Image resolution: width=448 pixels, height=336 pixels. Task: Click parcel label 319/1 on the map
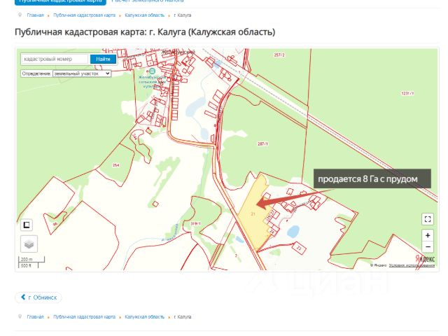[x=195, y=224]
